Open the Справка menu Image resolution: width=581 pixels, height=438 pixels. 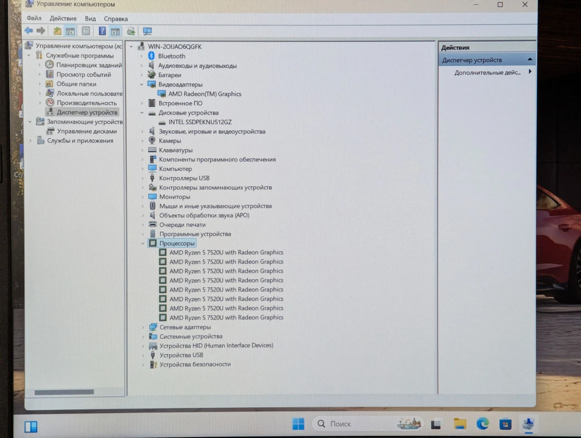[x=116, y=19]
